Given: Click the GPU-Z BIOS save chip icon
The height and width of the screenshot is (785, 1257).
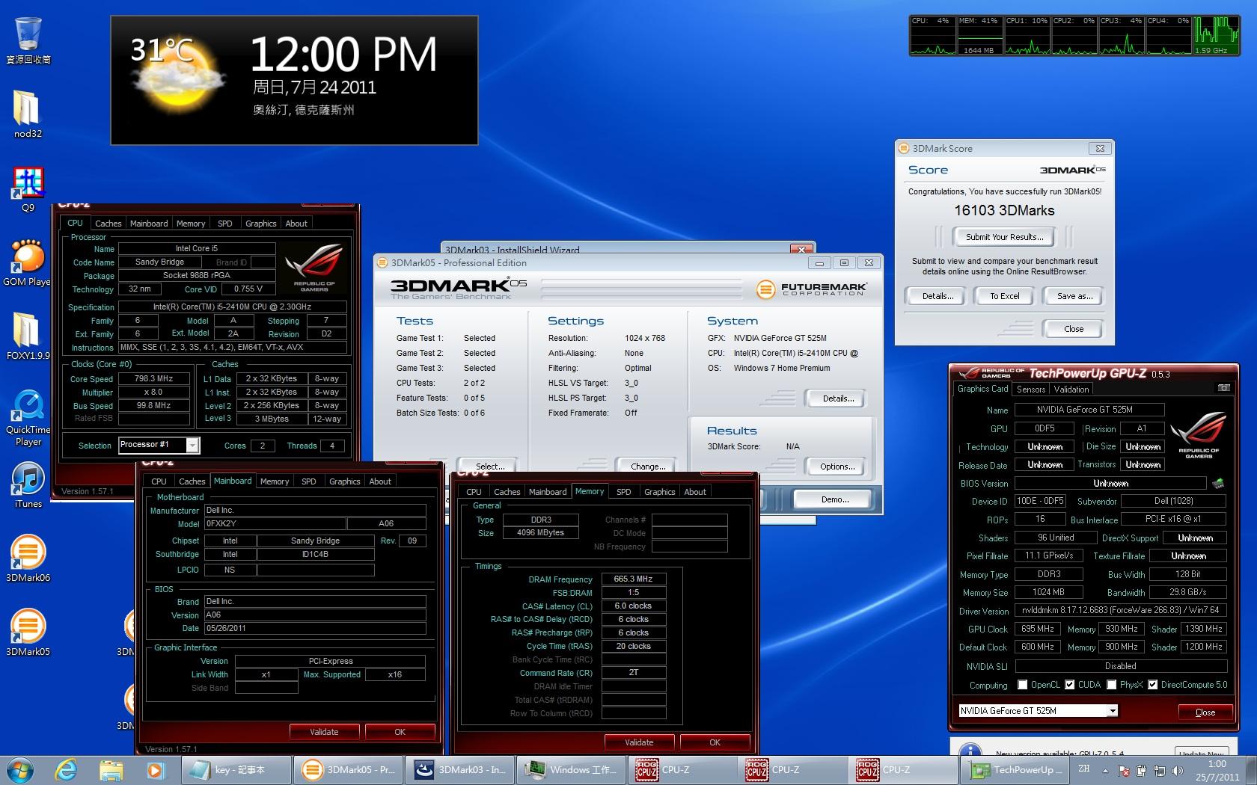Looking at the screenshot, I should coord(1218,484).
